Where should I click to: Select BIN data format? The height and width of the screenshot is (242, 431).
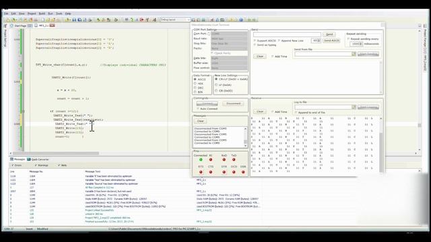195,92
